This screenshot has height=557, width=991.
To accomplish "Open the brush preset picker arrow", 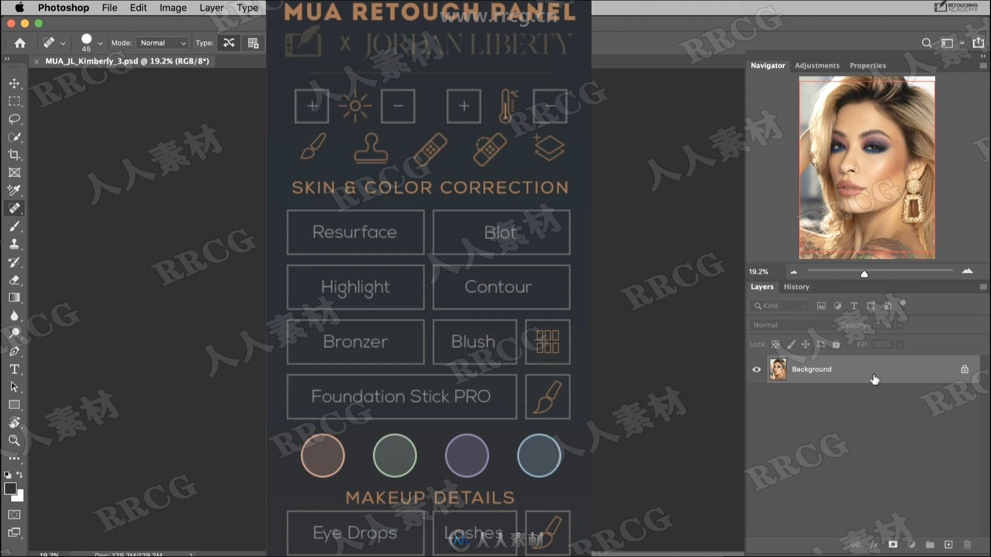I will point(100,43).
